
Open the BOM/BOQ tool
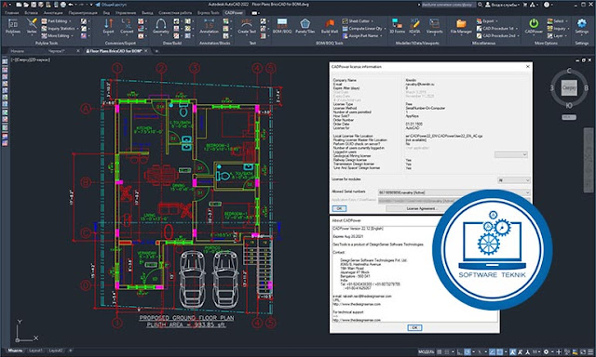click(282, 27)
